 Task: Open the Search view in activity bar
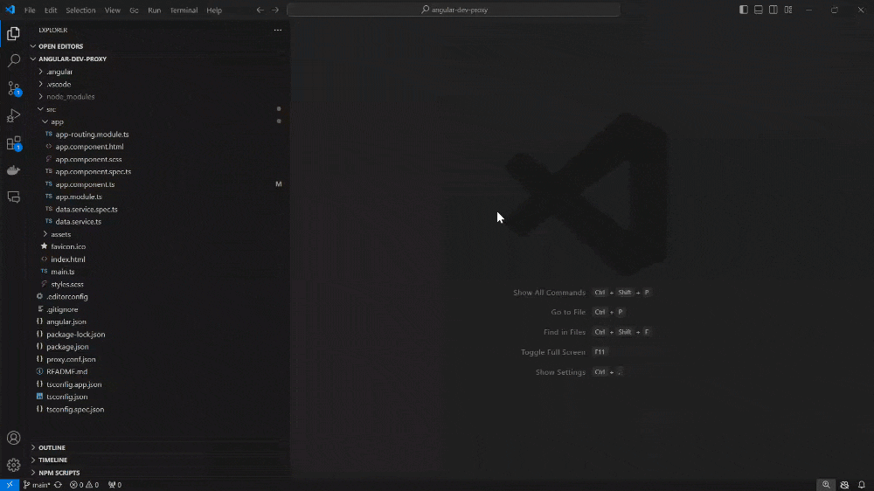click(x=13, y=61)
